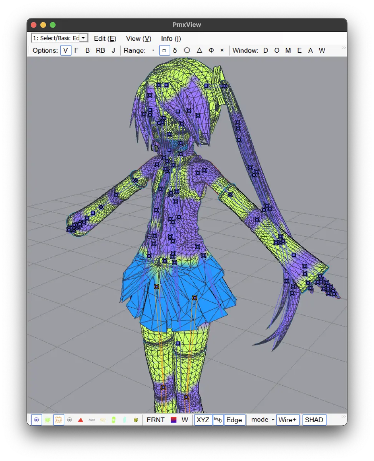Open the mode dropdown in bottom toolbar
Screen dimensions: 374x461
coord(263,420)
